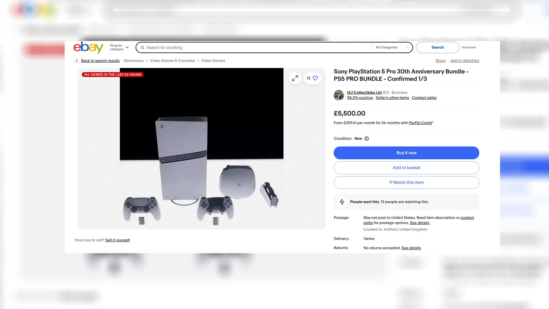Toggle saving the item with the heart showing 13
The width and height of the screenshot is (549, 309).
(315, 78)
